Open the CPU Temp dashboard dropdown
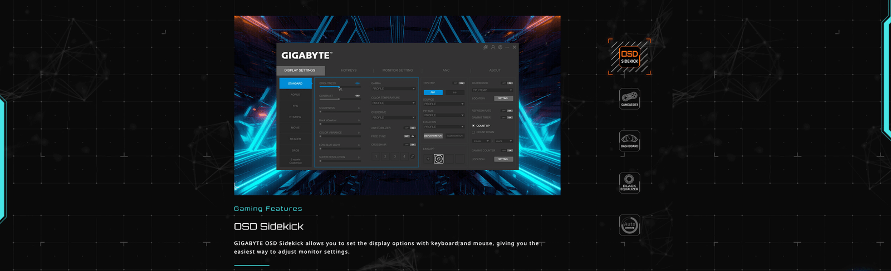This screenshot has height=271, width=891. tap(492, 90)
